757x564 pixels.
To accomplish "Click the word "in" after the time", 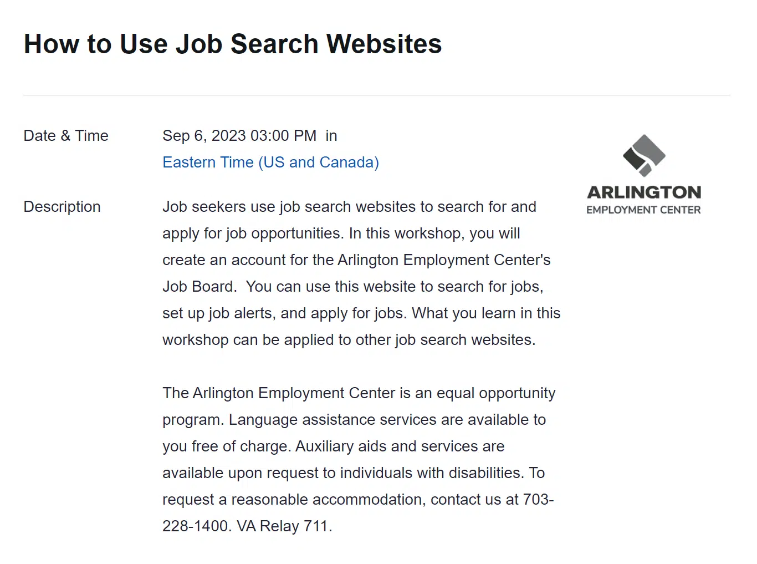I will tap(331, 136).
